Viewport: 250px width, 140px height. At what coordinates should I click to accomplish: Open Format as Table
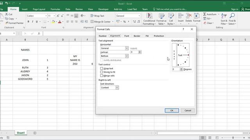pos(161,19)
